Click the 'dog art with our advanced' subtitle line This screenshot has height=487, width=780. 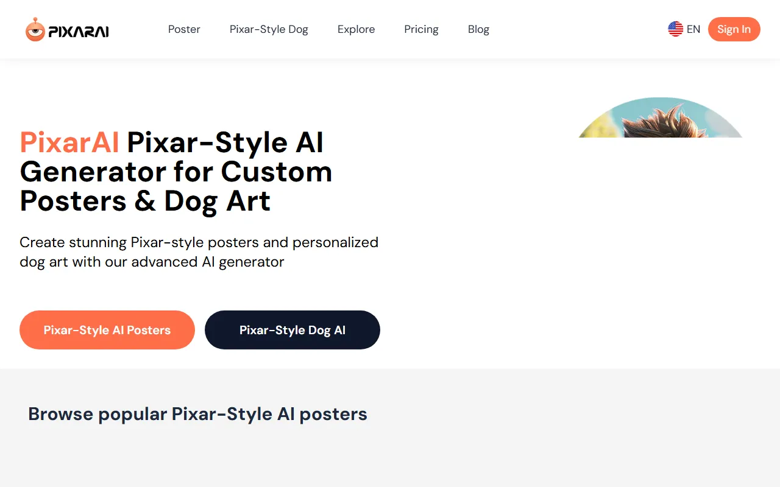(x=152, y=262)
